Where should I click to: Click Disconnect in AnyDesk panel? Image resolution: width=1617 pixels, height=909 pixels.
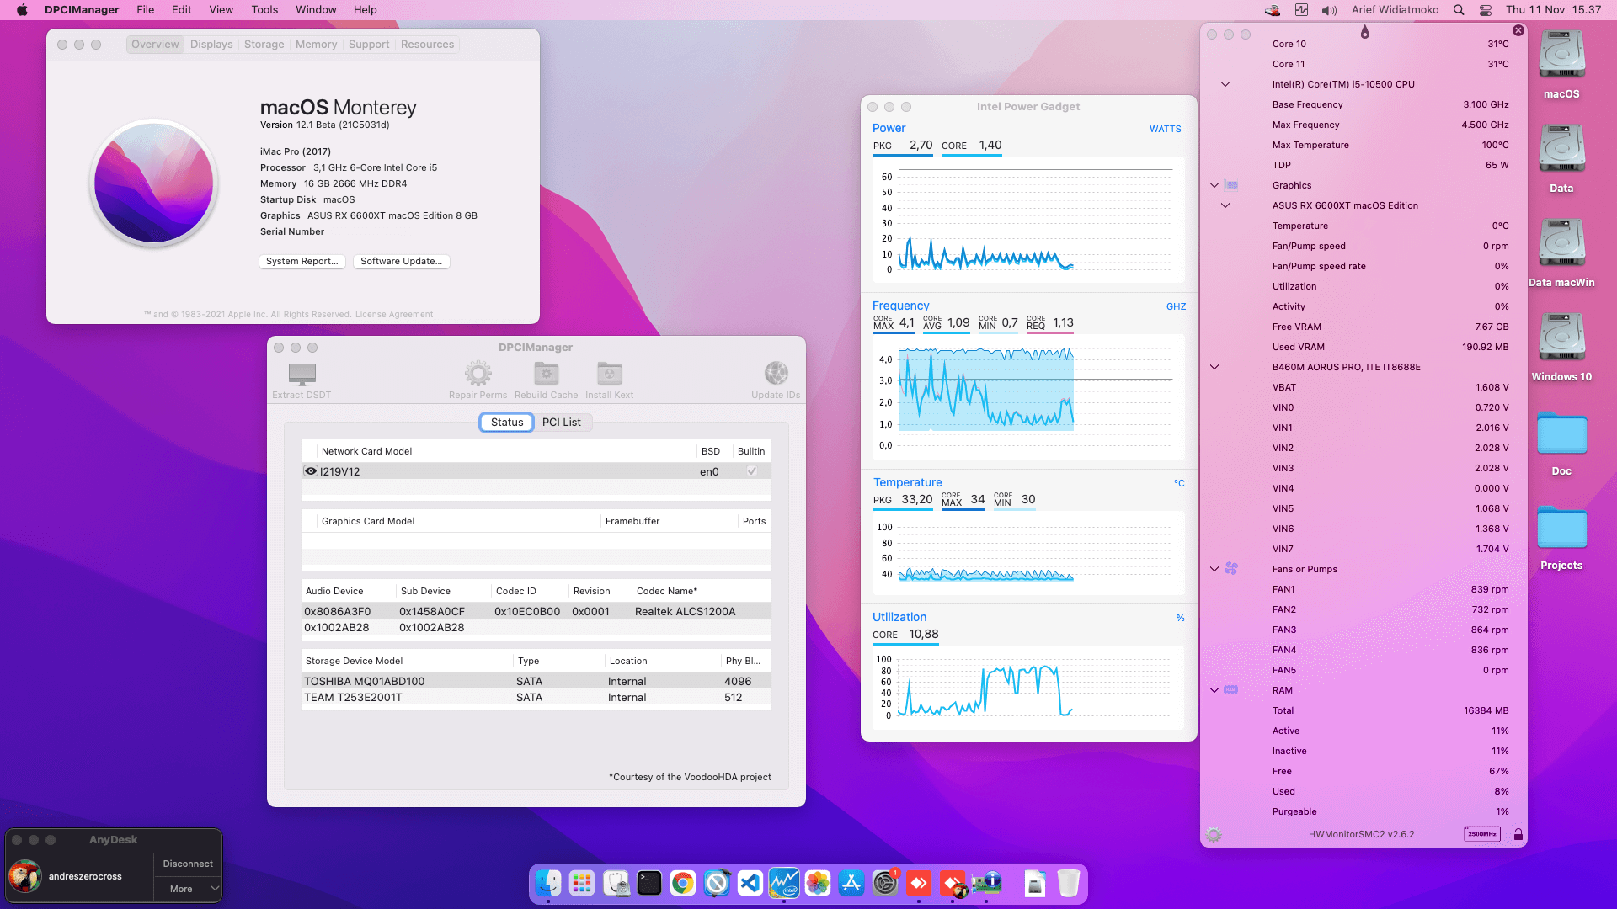point(188,864)
